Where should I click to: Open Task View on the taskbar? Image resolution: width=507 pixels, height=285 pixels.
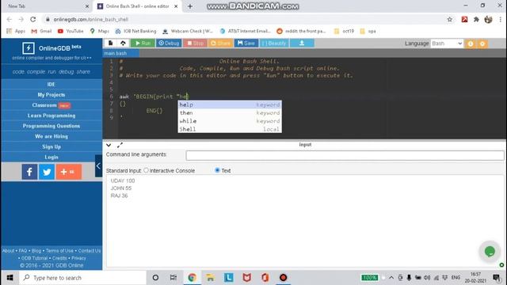tap(173, 278)
